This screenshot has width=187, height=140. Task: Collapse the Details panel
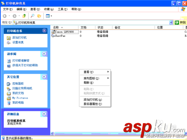pyautogui.click(x=44, y=114)
